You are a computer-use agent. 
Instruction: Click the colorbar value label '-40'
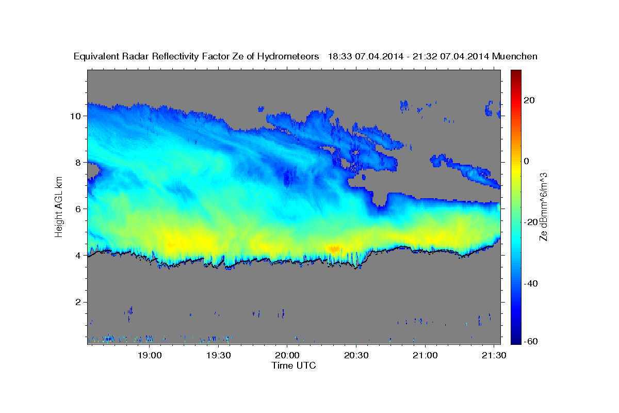[531, 283]
